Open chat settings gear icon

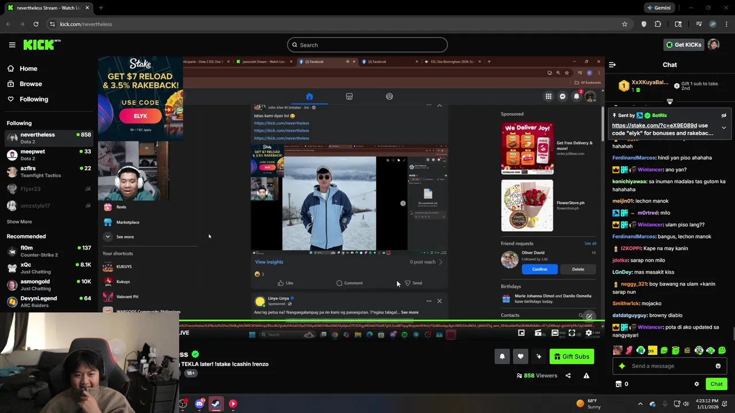697,384
